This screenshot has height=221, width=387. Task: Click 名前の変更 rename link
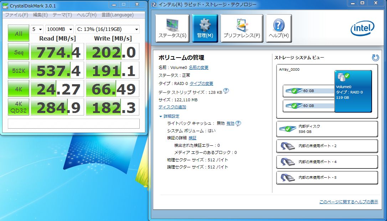point(198,68)
